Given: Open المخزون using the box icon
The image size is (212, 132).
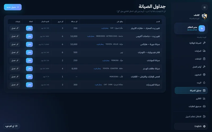Looking at the screenshot, I should 204,75.
